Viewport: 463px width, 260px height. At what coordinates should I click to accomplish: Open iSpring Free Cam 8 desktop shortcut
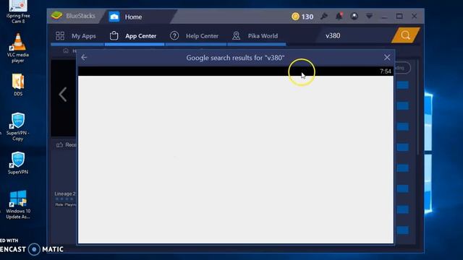[17, 12]
